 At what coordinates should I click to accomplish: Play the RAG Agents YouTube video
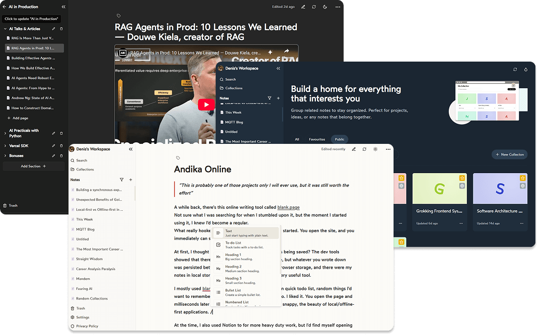pyautogui.click(x=206, y=105)
